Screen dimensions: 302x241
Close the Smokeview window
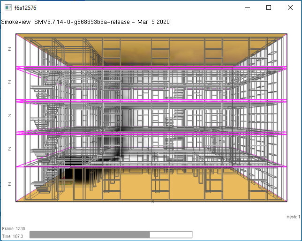tap(290, 8)
